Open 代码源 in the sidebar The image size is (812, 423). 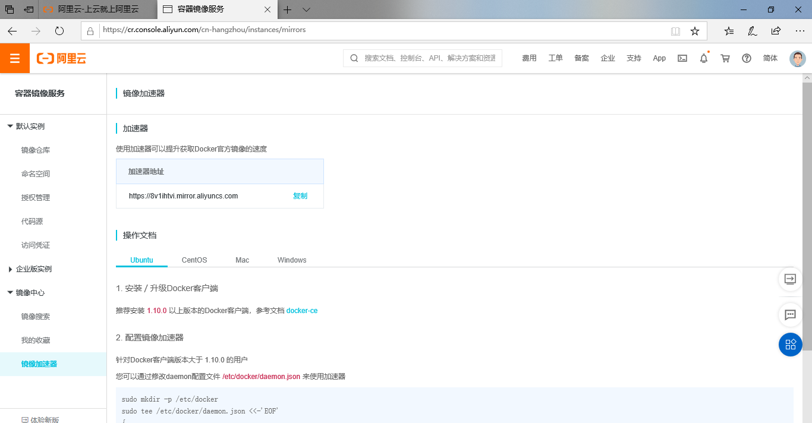[x=32, y=222]
